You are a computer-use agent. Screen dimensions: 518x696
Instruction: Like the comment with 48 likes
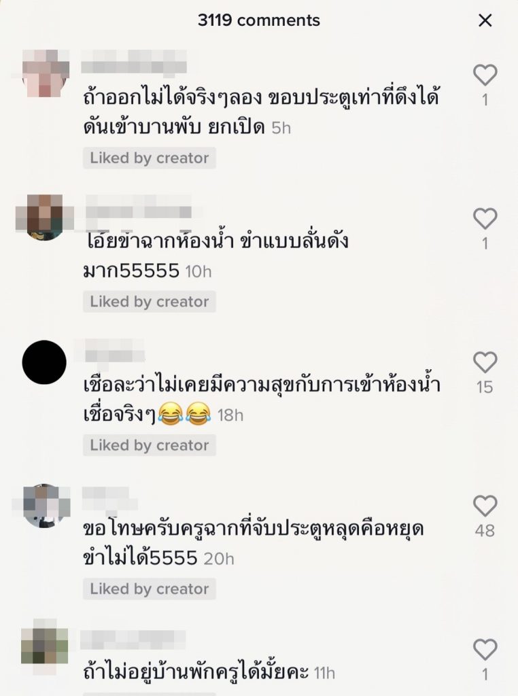[x=485, y=506]
